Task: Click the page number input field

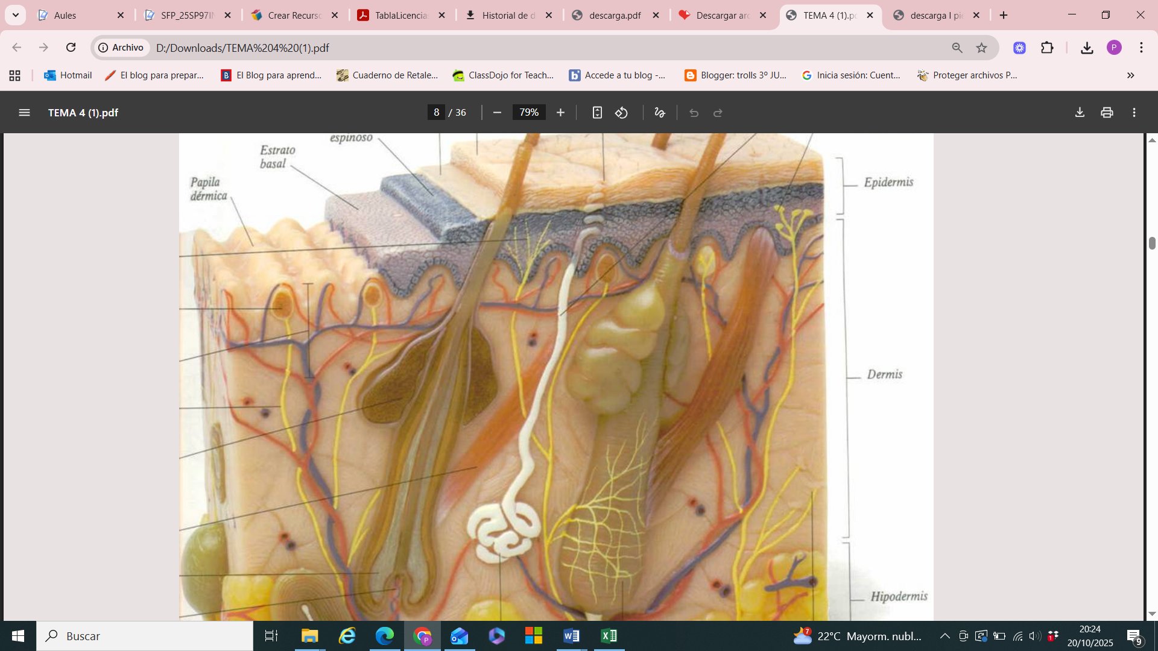Action: click(436, 113)
